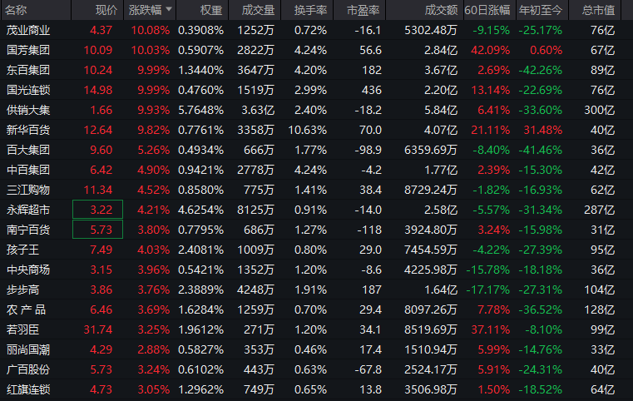Image resolution: width=633 pixels, height=401 pixels.
Task: Sort by the 市盈率 column header
Action: 363,10
